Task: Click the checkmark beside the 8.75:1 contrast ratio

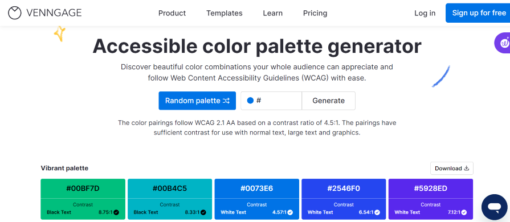Action: coord(116,212)
